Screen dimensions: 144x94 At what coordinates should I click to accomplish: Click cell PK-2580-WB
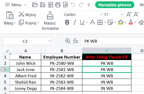tap(62, 63)
